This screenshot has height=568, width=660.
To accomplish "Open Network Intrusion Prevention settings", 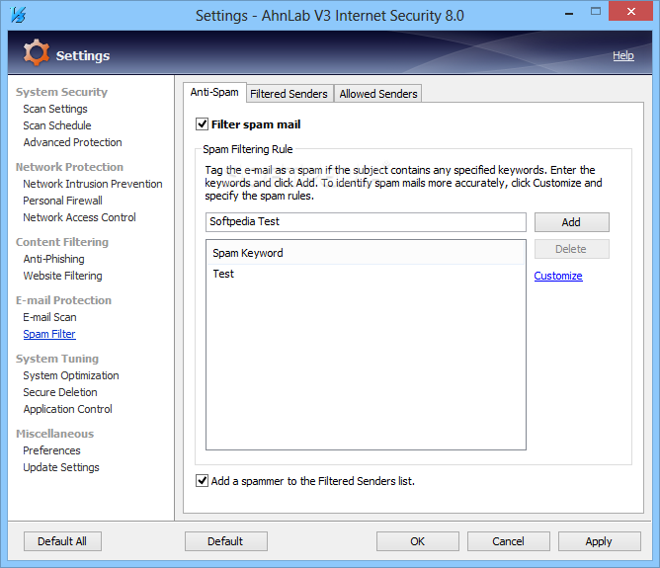I will tap(93, 184).
